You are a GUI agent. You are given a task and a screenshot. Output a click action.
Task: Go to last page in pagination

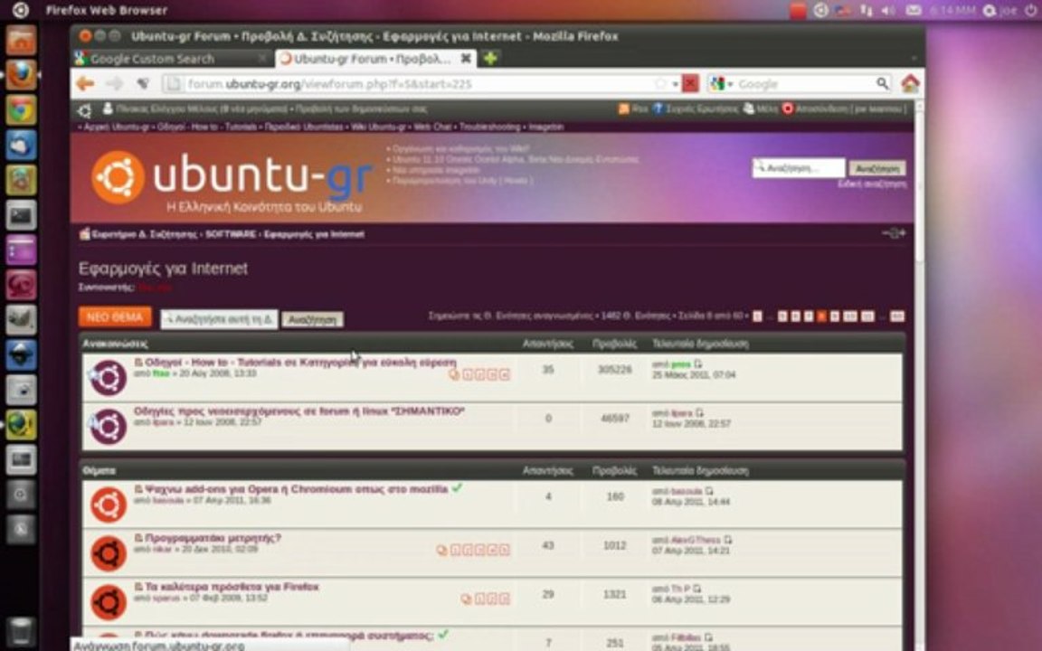(x=897, y=316)
